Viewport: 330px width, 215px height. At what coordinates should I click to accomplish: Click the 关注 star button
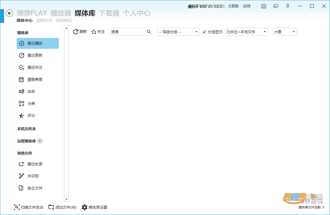(x=98, y=32)
